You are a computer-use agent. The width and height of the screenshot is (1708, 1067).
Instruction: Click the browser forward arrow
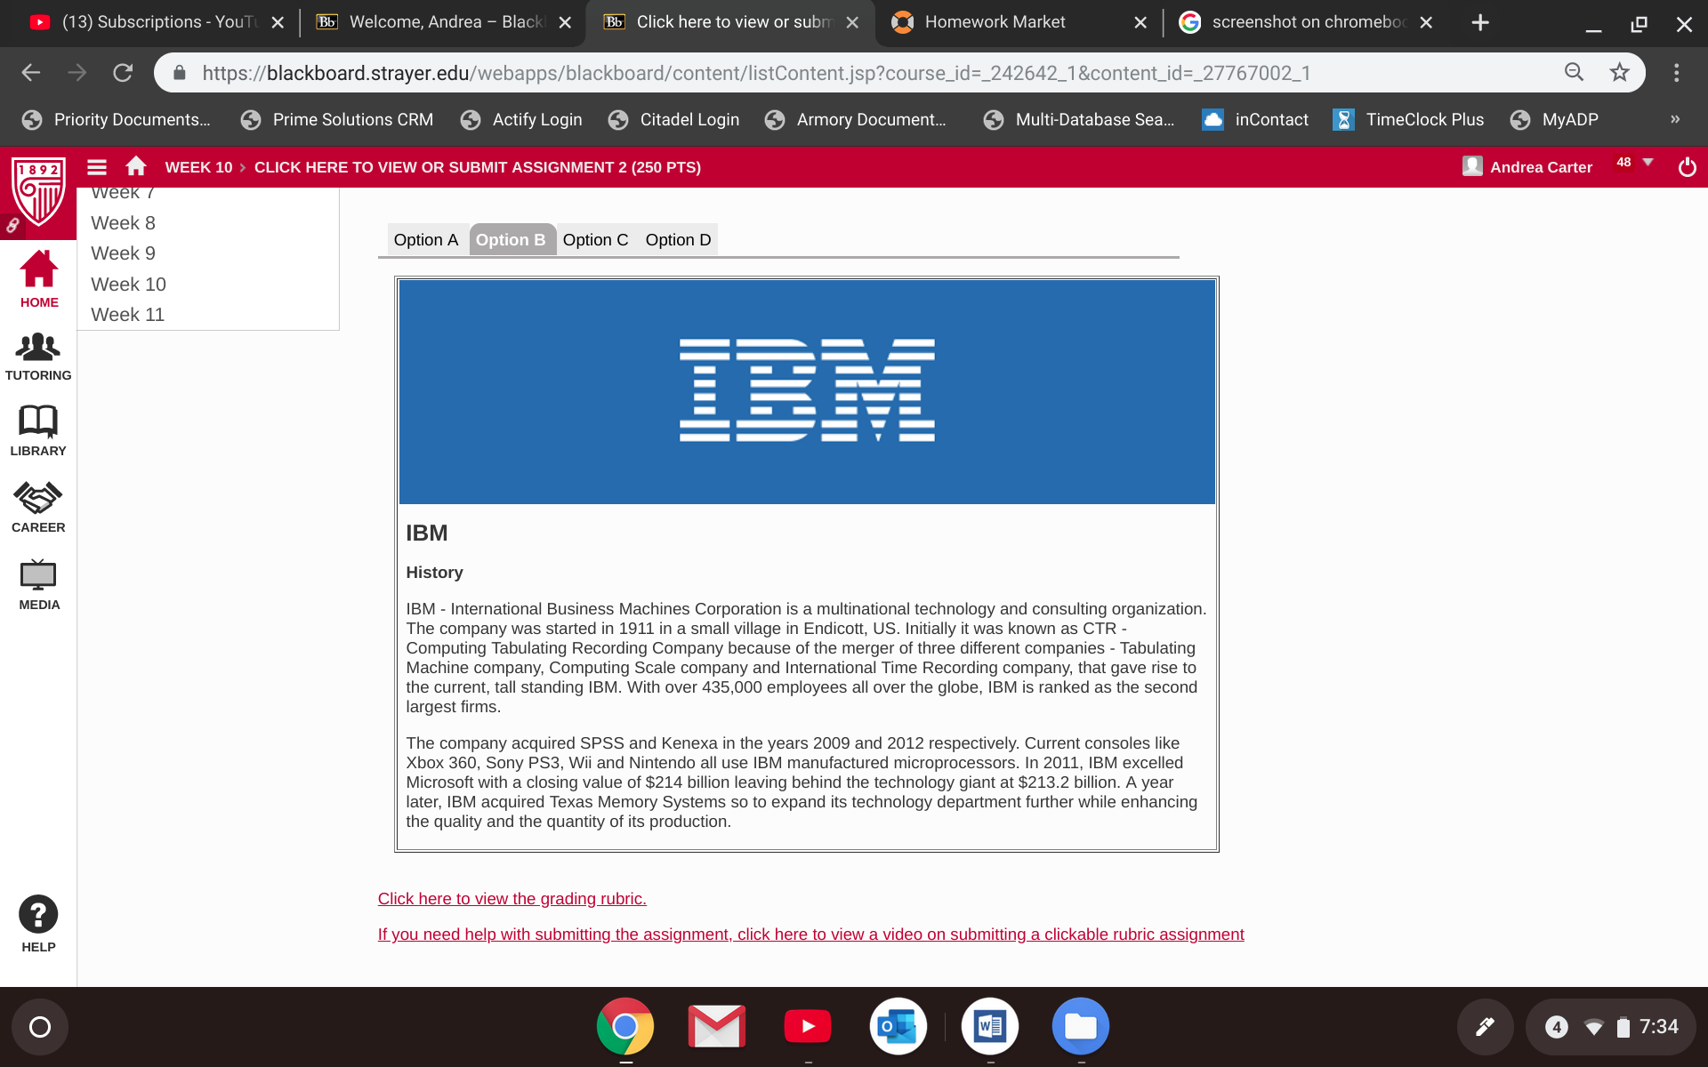click(77, 73)
